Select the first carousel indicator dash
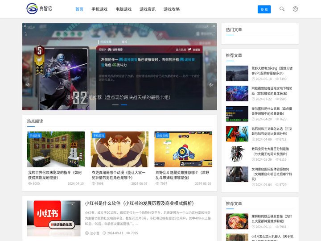321x241 pixels. pyautogui.click(x=115, y=105)
